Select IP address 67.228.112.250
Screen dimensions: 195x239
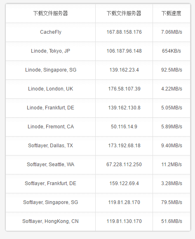click(124, 165)
